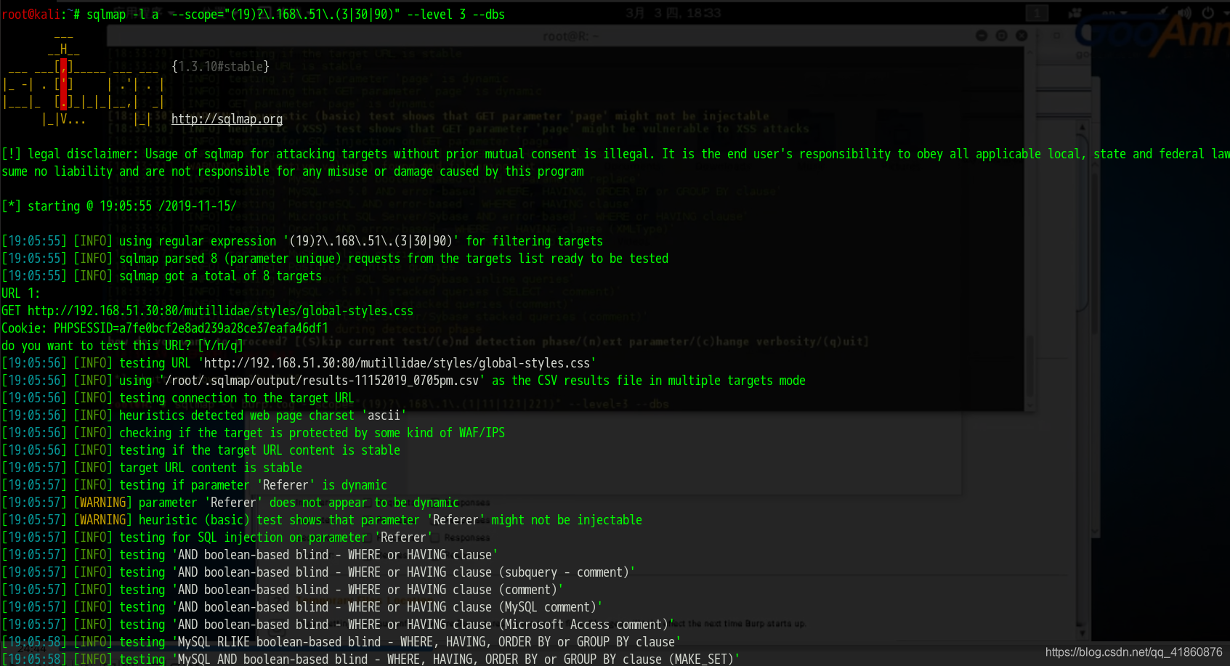Click "testing if parameter 'Referer' is dynamic" line
The height and width of the screenshot is (666, 1230).
point(194,485)
